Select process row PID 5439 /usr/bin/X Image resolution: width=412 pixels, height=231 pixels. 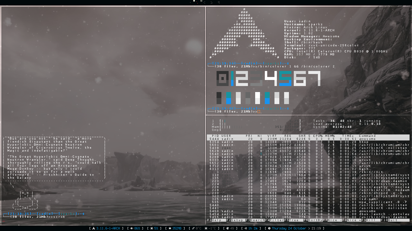click(x=308, y=148)
